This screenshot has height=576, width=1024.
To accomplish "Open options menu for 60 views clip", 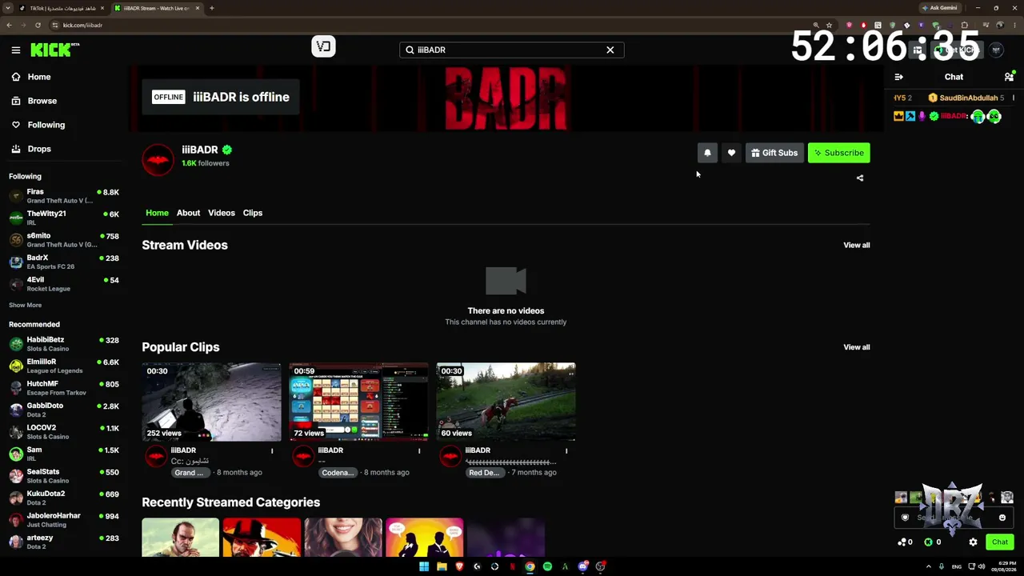I will point(566,451).
